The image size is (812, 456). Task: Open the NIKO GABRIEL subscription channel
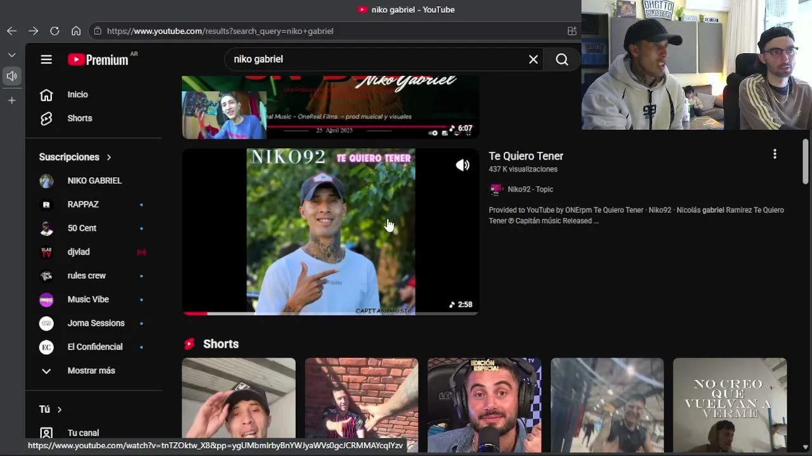tap(95, 180)
